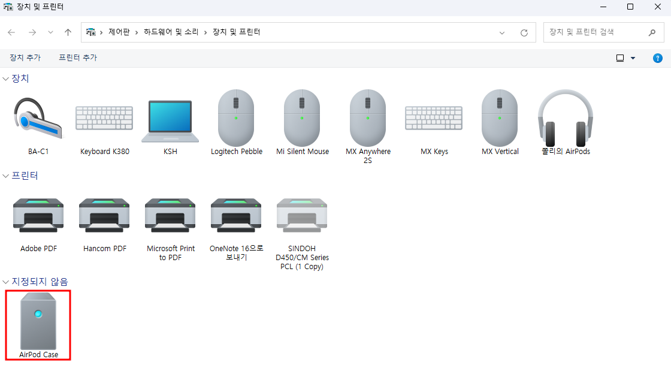
Task: Select the OneNote 16 printer icon
Action: coord(236,215)
